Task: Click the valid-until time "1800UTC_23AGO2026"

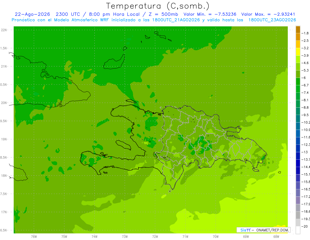Action: click(272, 20)
